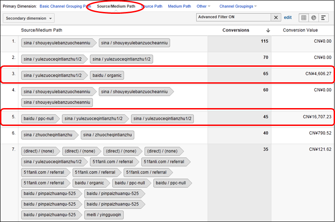
Task: Switch to Medium Path dimension
Action: 179,6
